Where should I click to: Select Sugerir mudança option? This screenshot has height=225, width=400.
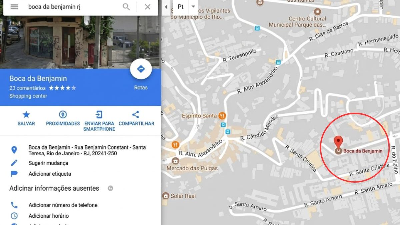pos(48,163)
